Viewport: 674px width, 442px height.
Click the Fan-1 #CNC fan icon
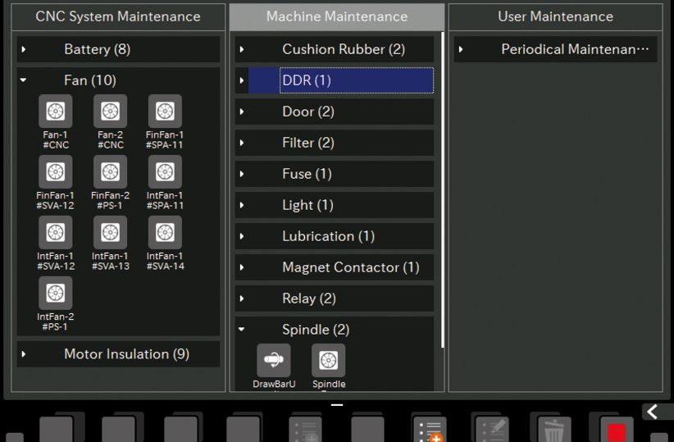click(x=56, y=112)
